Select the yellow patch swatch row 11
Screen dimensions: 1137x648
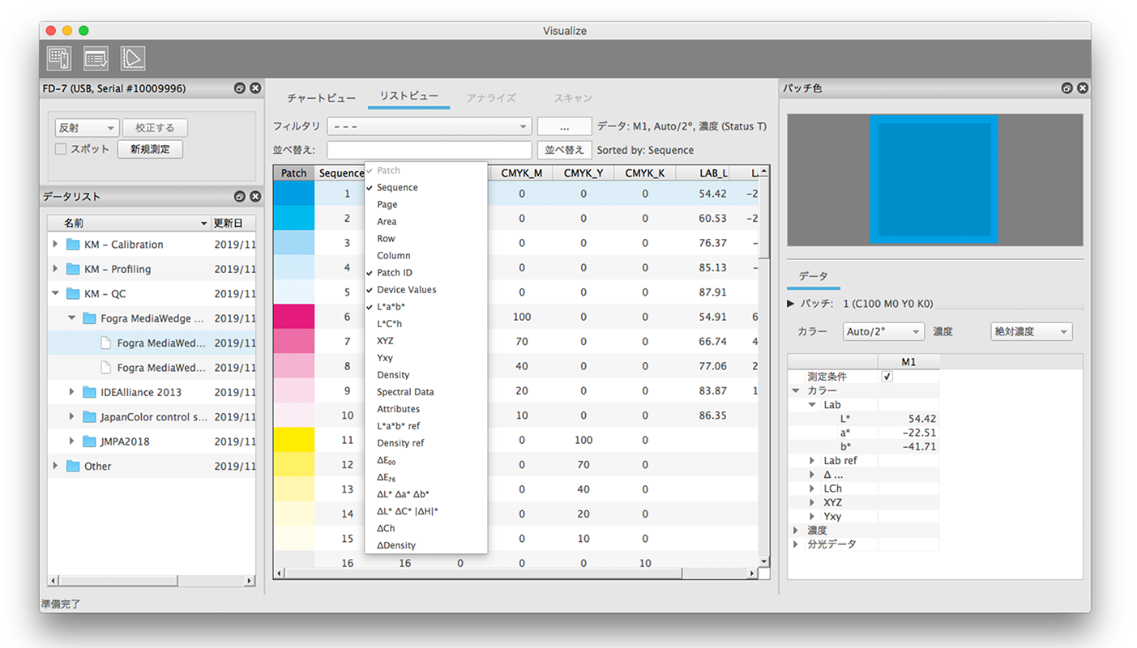(294, 440)
